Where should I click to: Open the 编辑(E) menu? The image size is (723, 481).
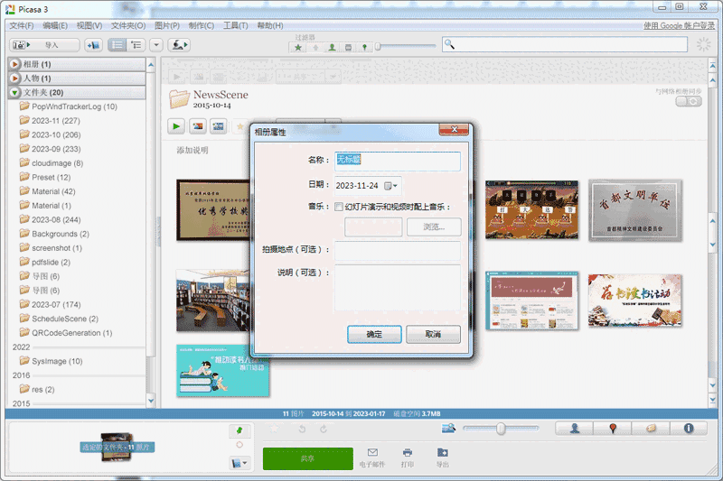(55, 25)
